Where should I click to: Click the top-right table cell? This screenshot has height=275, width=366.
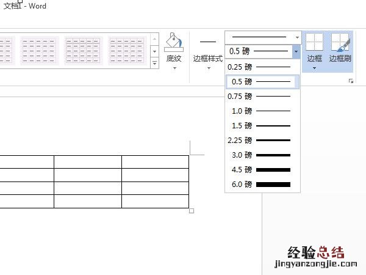[155, 162]
